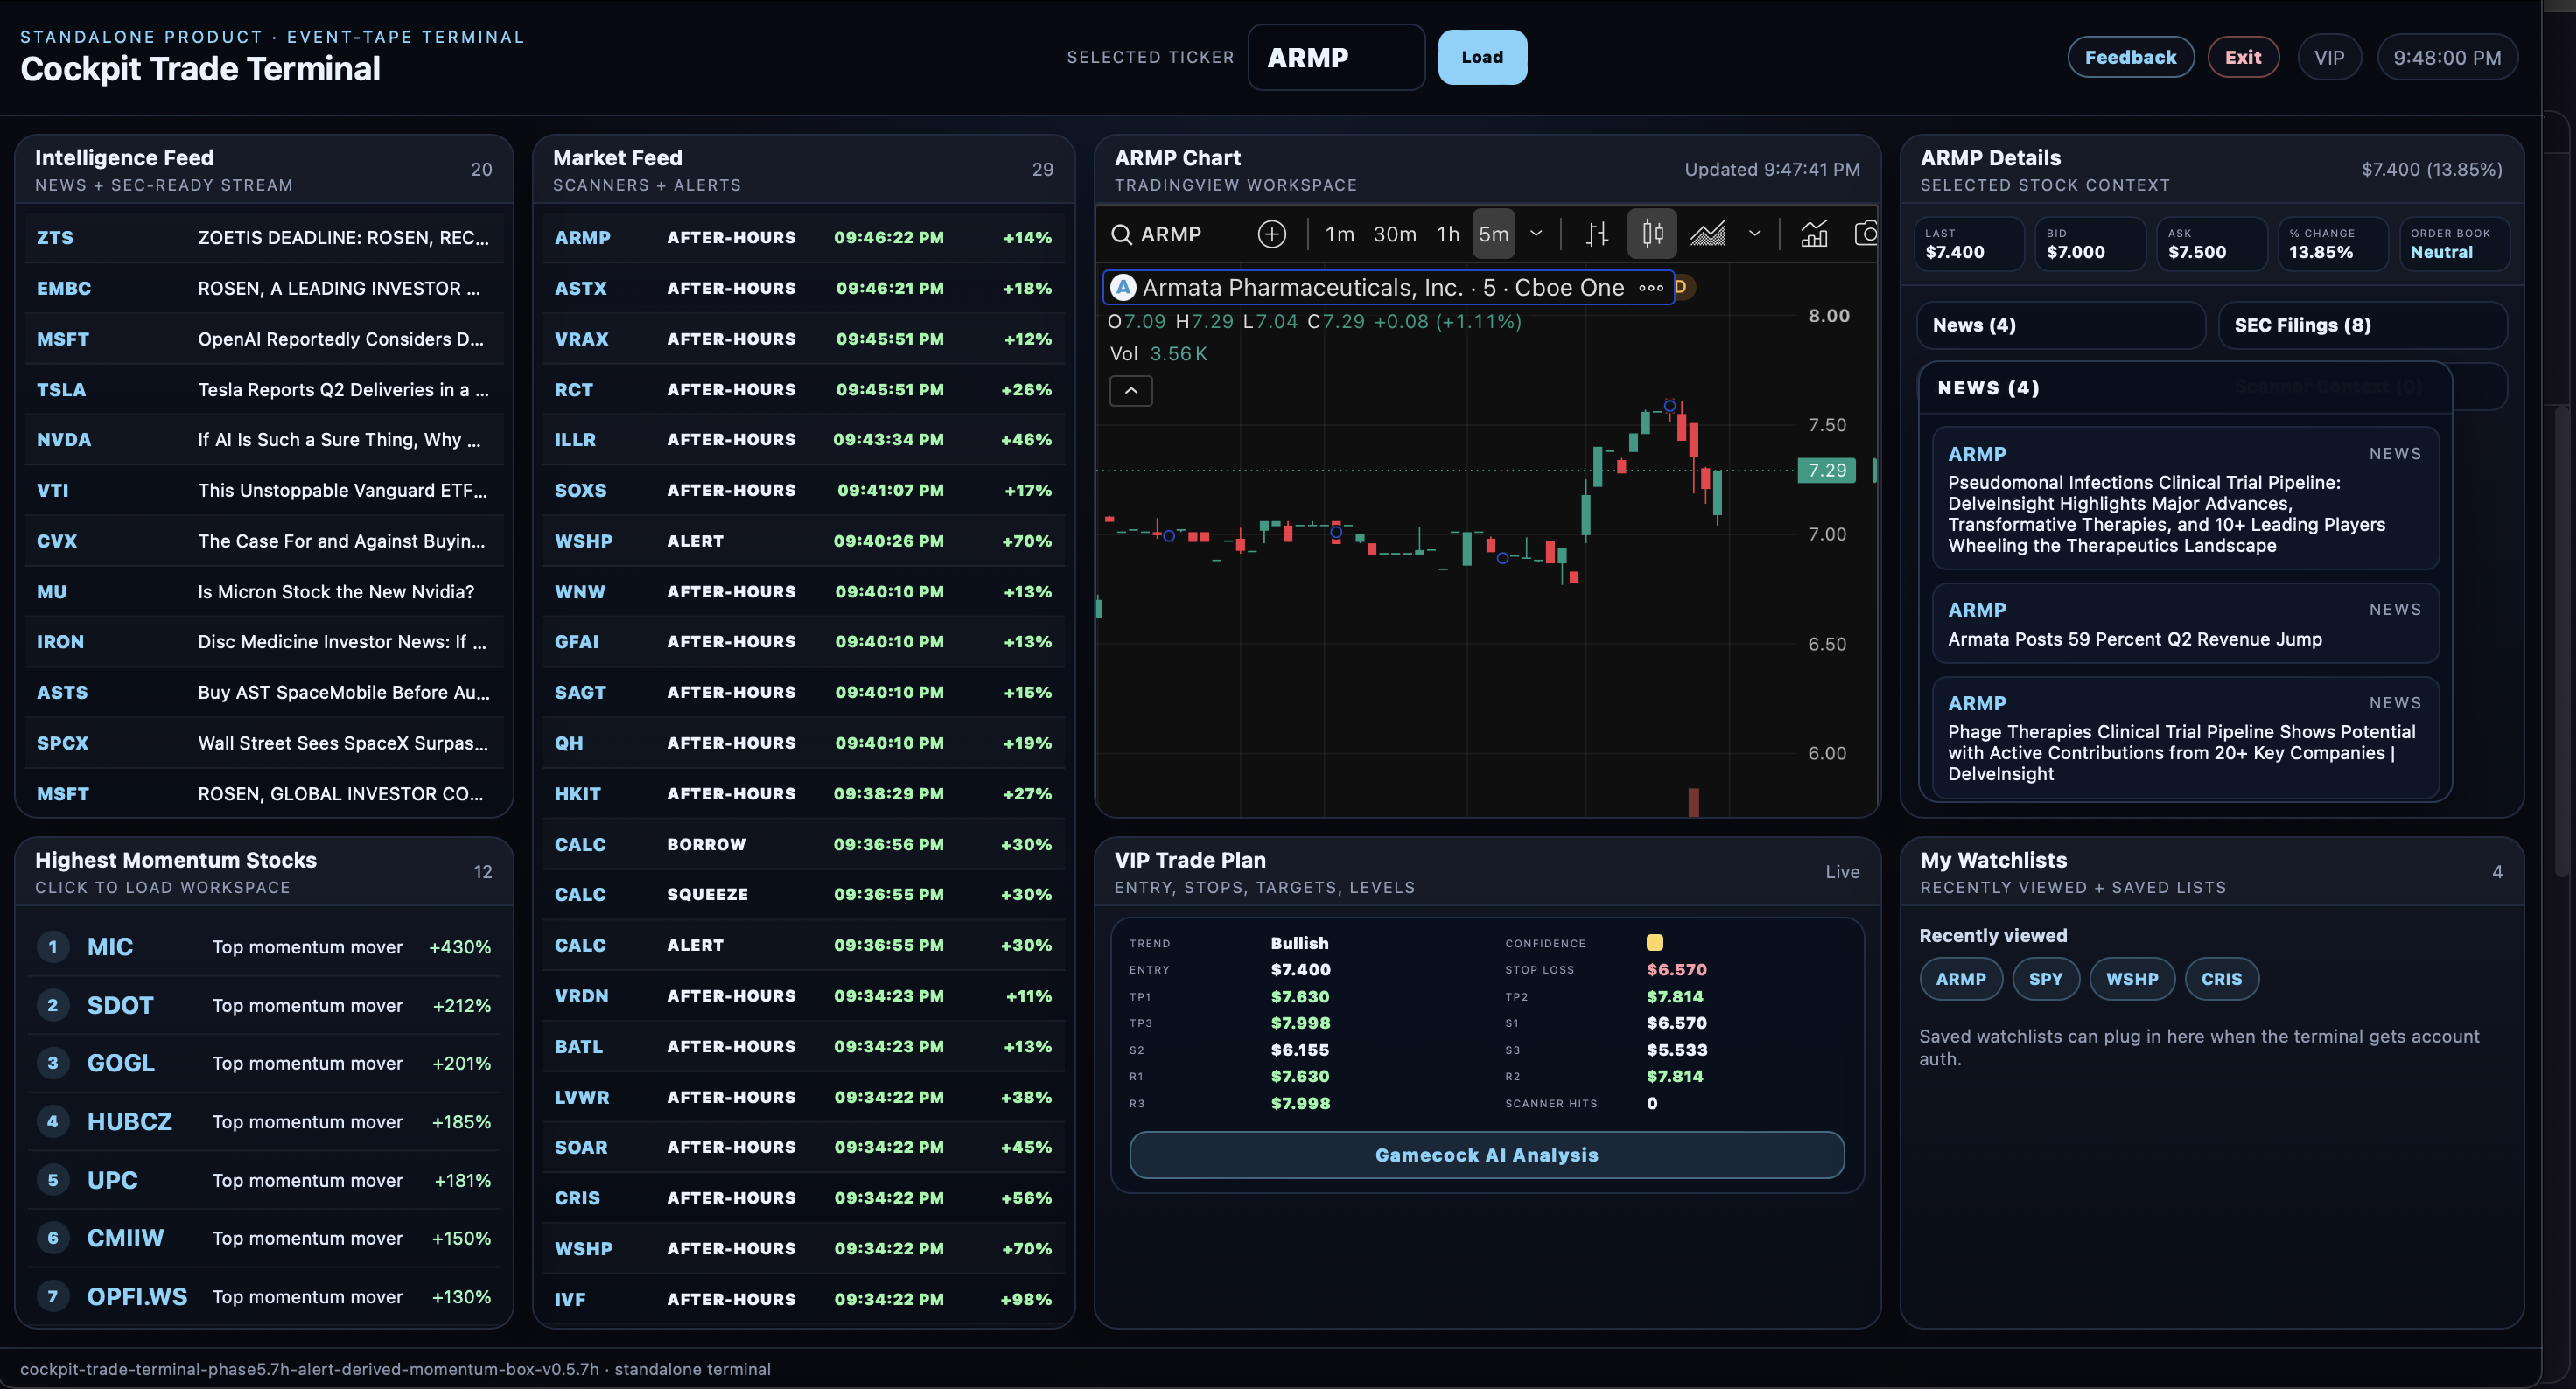This screenshot has height=1389, width=2576.
Task: Select the area chart style icon
Action: pos(1708,234)
